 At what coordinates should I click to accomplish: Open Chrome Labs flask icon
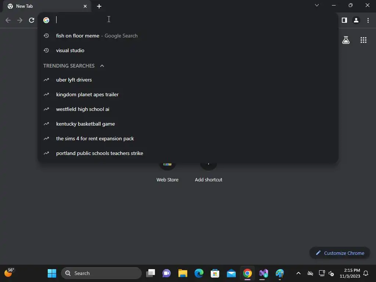pyautogui.click(x=346, y=40)
